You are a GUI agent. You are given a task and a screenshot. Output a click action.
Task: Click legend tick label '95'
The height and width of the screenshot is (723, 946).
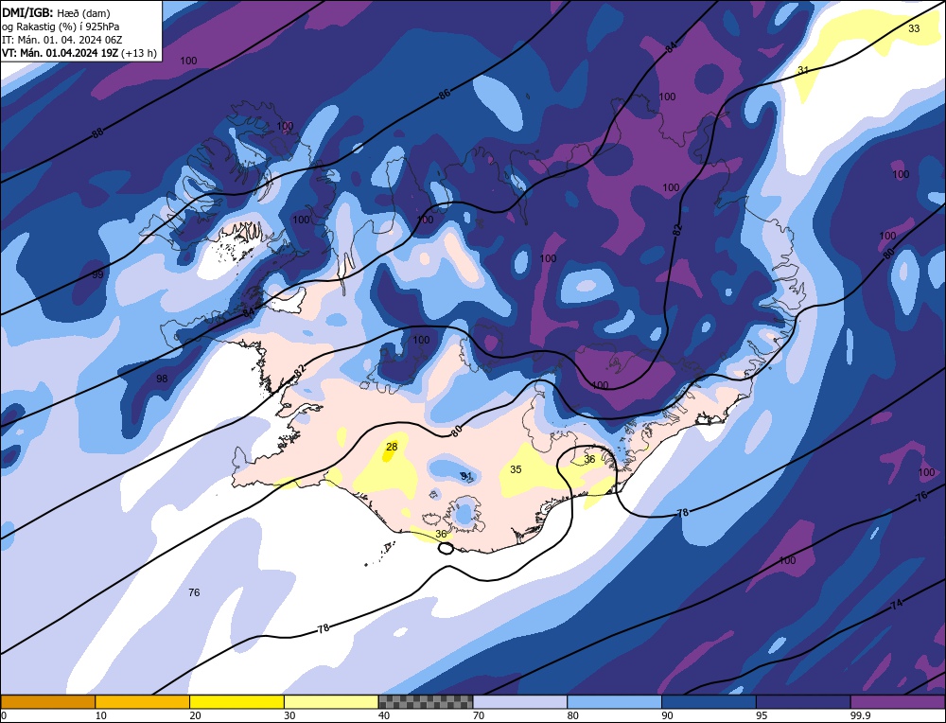762,715
